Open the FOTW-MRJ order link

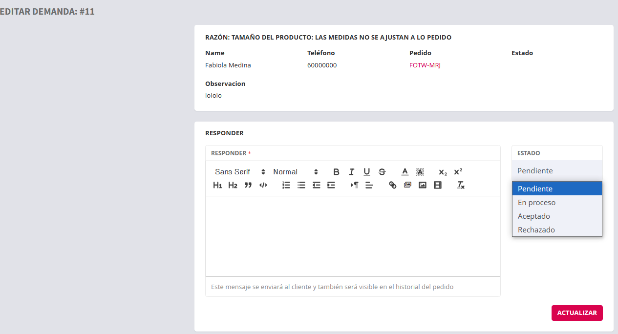point(425,65)
